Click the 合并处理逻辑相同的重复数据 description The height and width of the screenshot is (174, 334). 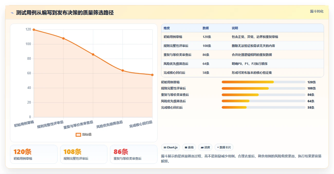[252, 55]
